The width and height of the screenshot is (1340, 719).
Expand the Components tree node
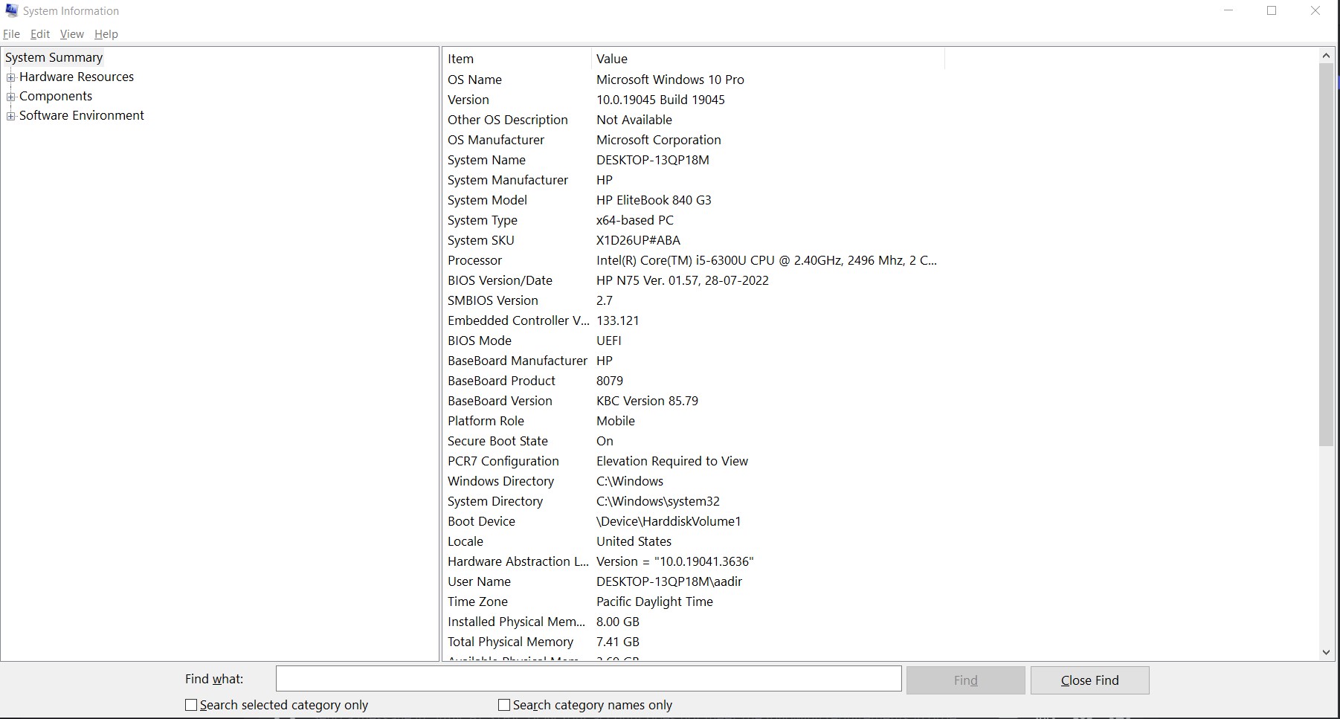(10, 97)
